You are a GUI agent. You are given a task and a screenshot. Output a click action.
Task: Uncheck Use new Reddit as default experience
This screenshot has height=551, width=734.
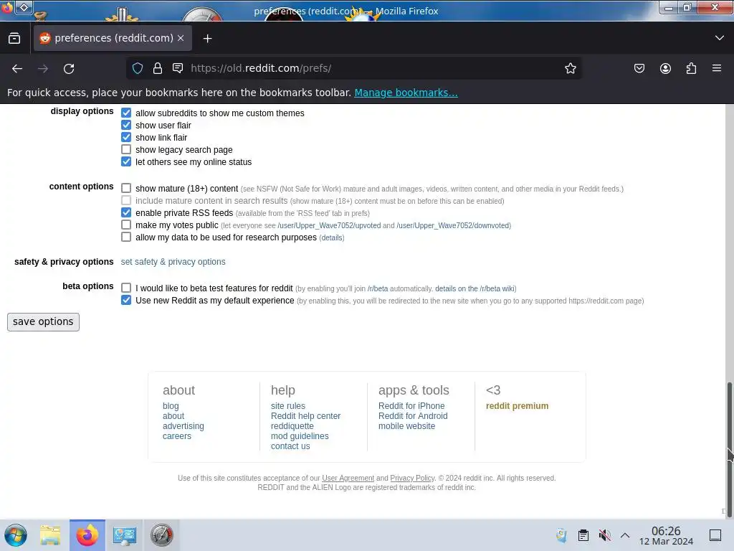click(126, 301)
